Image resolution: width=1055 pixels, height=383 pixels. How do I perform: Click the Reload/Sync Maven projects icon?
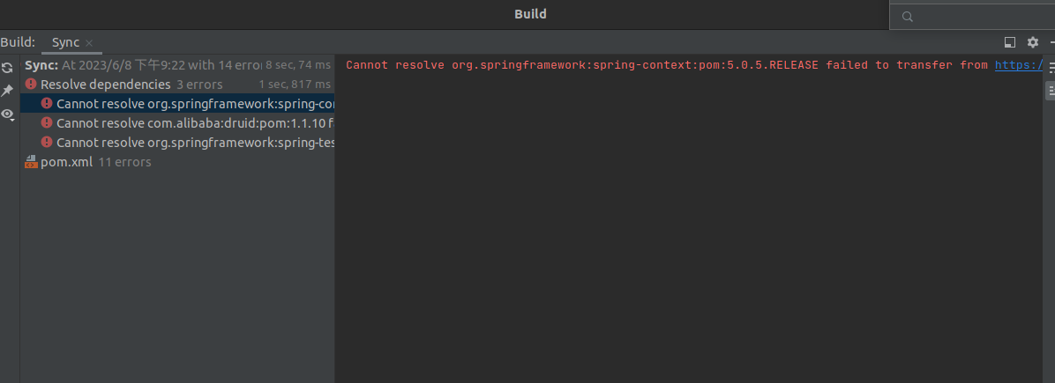tap(7, 68)
